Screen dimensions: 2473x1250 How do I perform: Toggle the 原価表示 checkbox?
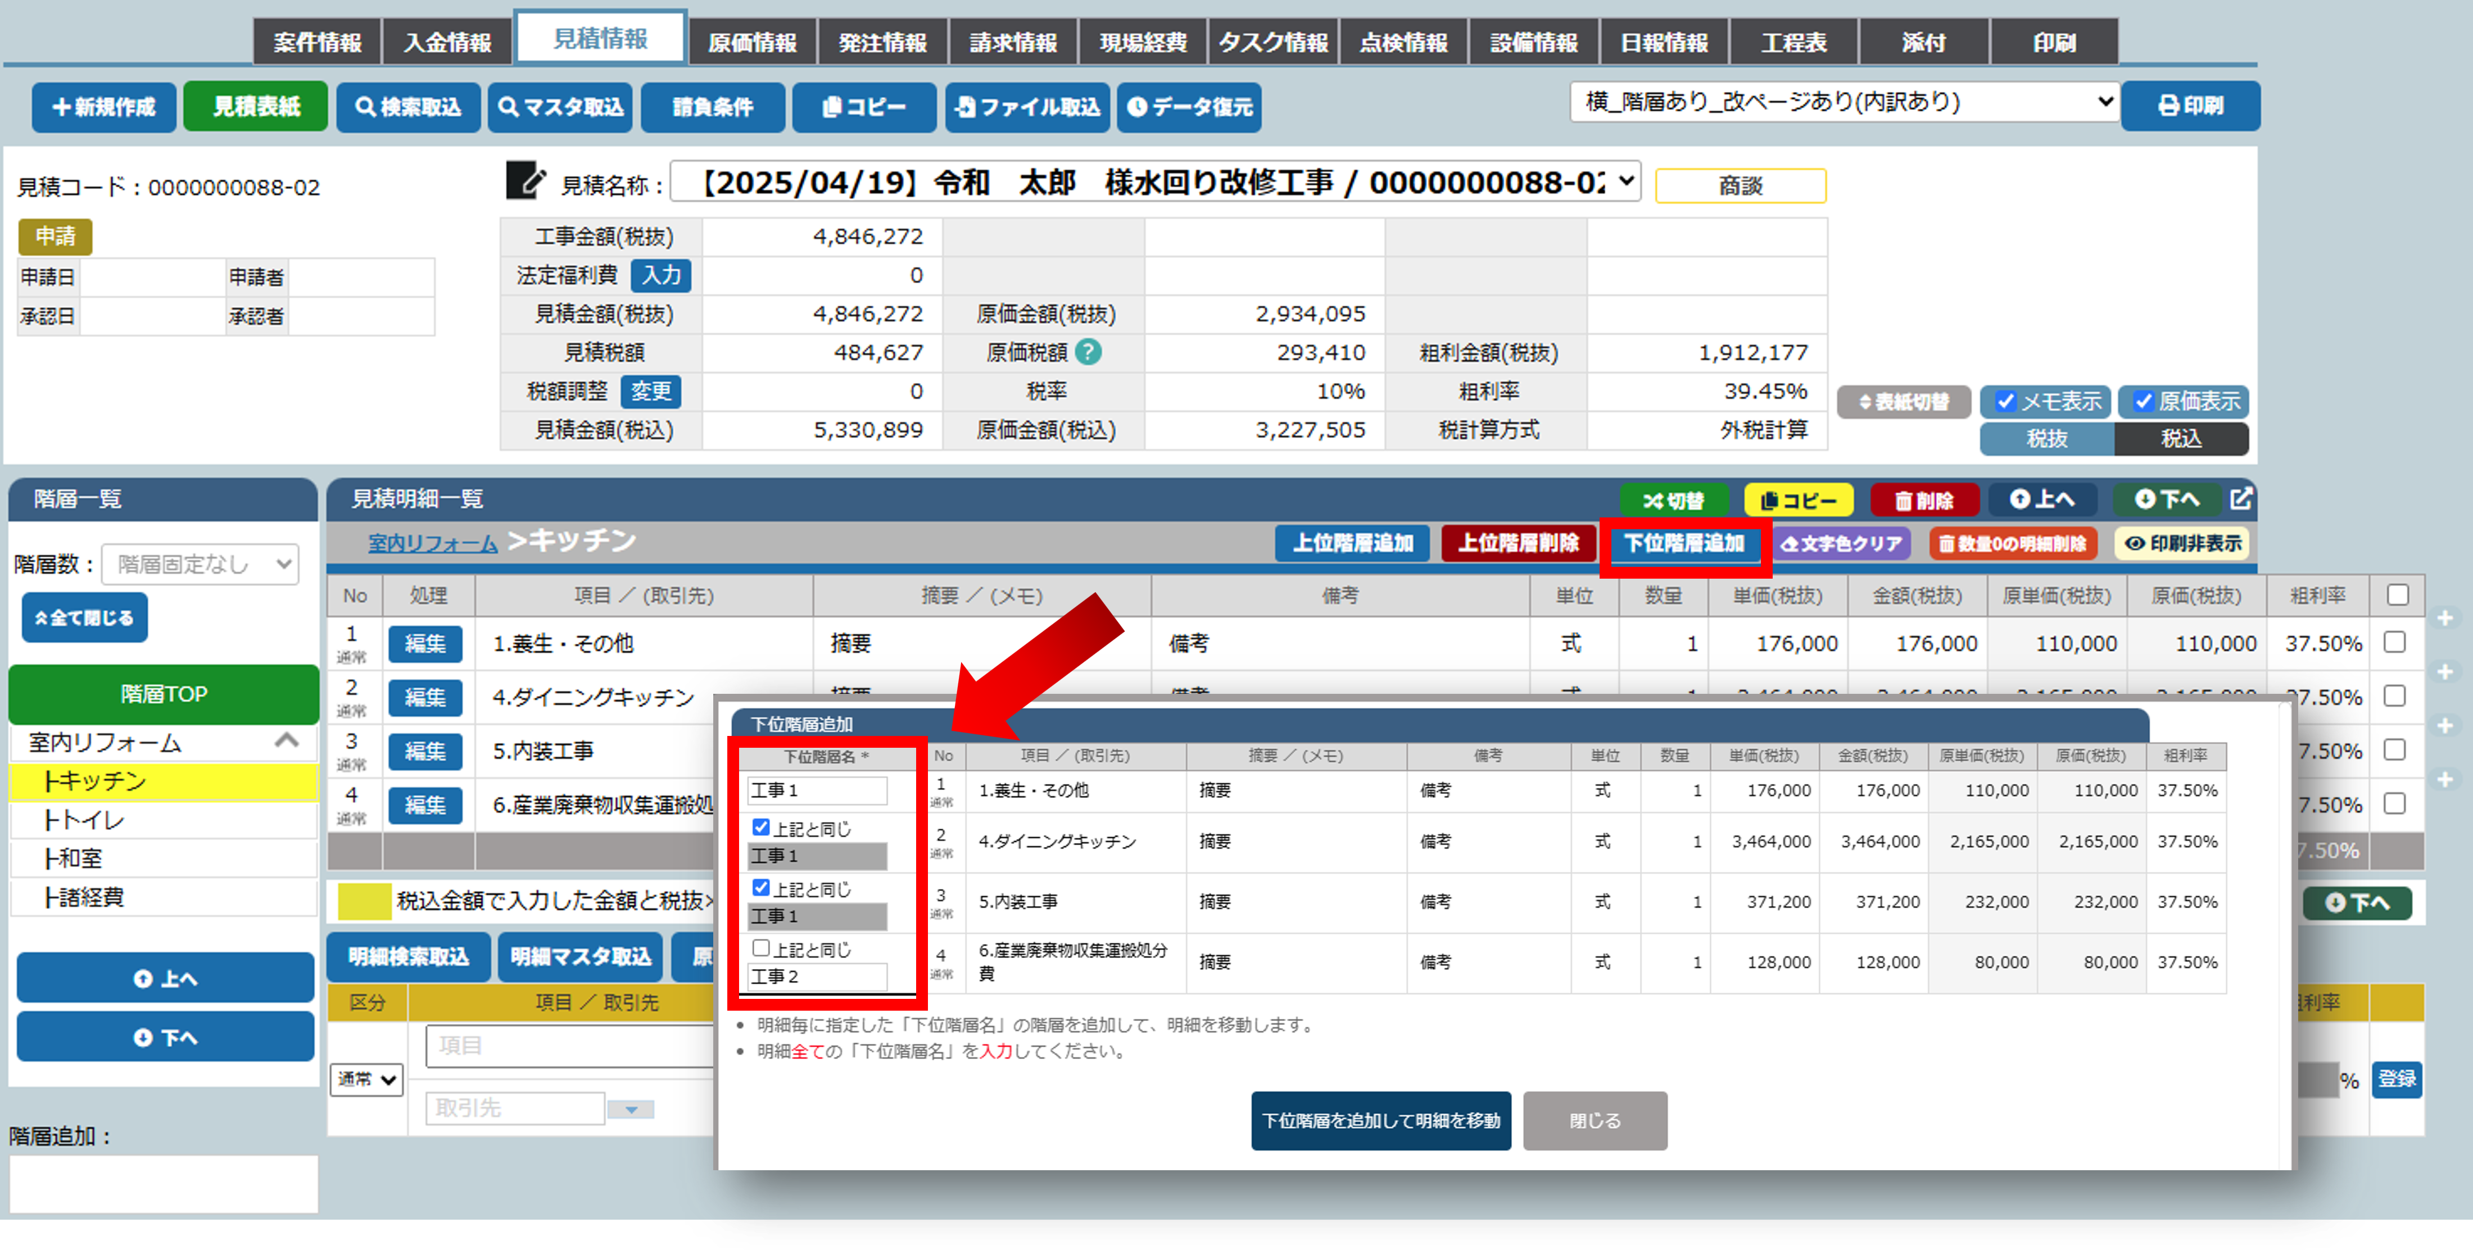pos(2143,401)
